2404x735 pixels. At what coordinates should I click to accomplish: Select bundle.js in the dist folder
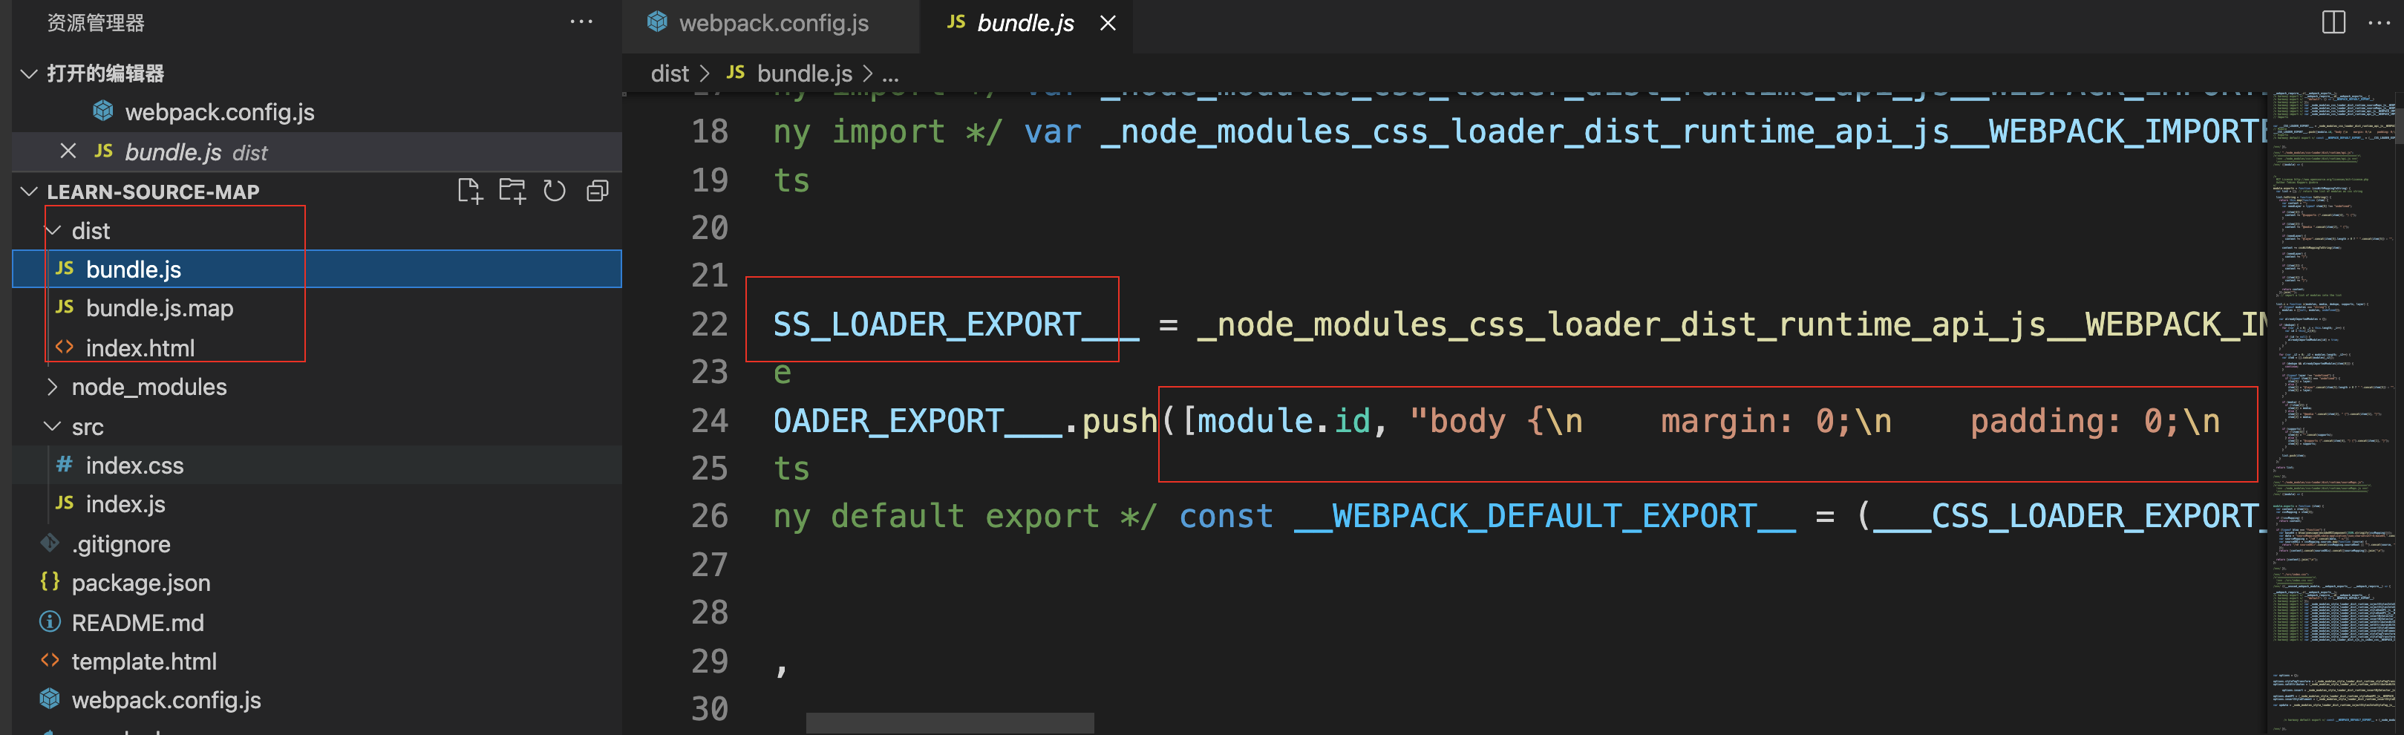[316, 269]
